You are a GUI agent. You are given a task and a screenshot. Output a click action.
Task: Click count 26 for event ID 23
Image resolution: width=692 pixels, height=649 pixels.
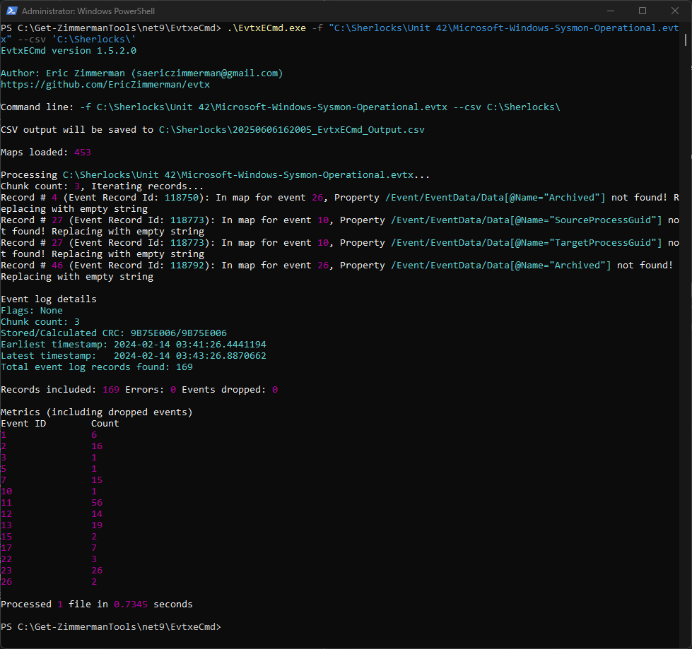tap(97, 570)
